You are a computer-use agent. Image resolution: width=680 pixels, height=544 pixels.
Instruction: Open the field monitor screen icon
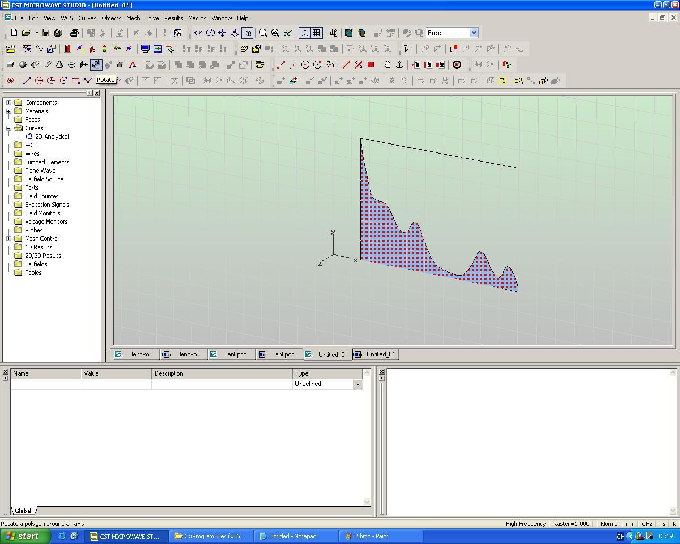click(145, 49)
